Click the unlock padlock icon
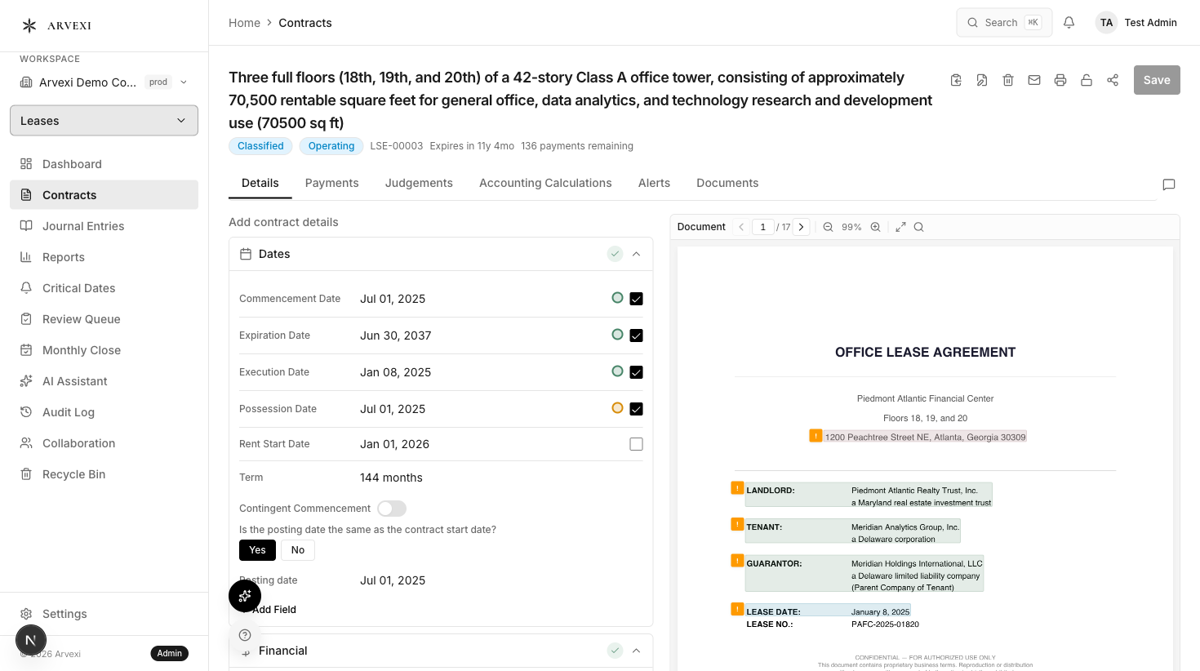The height and width of the screenshot is (671, 1200). point(1087,80)
